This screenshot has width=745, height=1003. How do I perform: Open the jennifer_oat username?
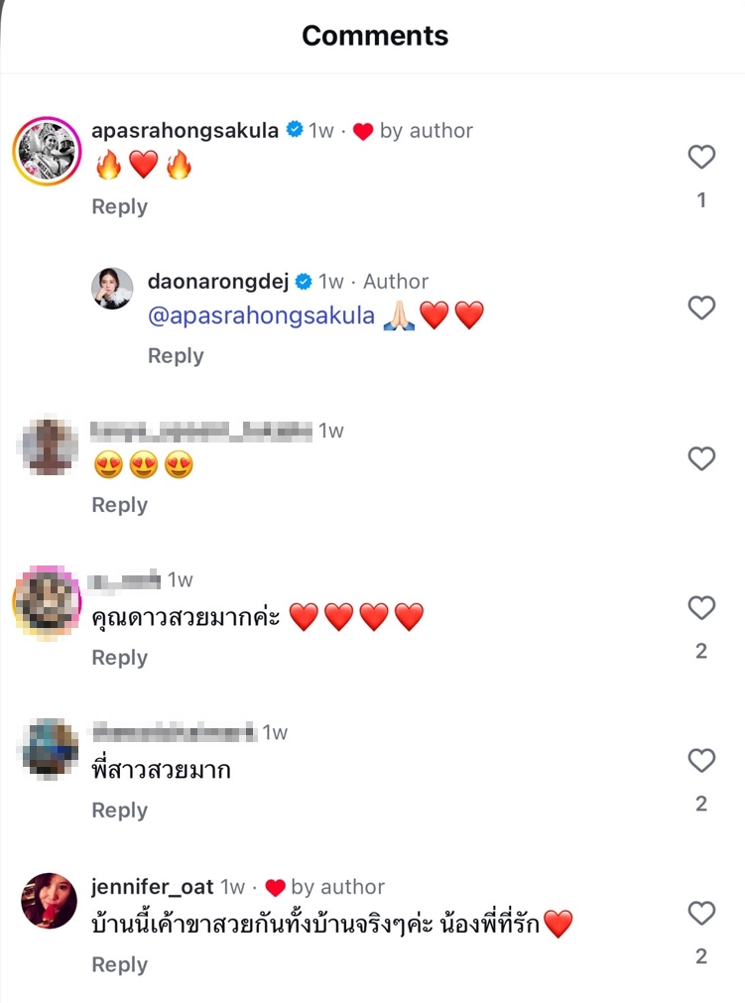coord(152,886)
